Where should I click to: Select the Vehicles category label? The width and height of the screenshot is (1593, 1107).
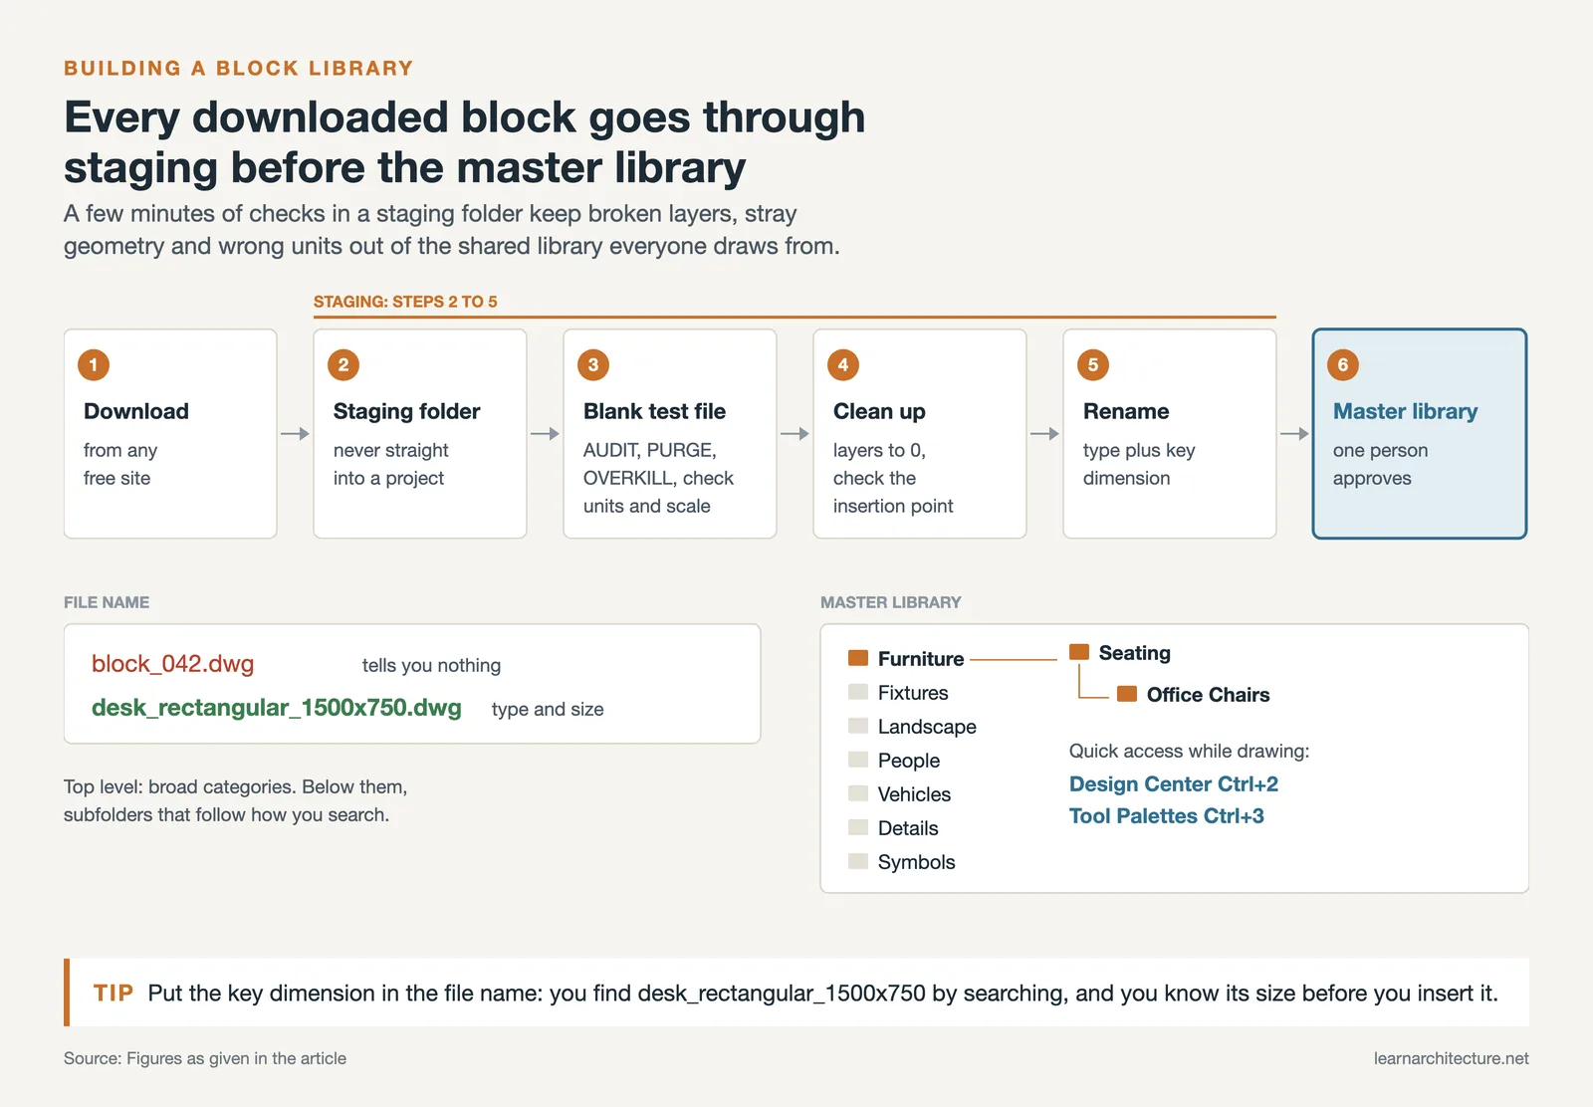(x=914, y=794)
